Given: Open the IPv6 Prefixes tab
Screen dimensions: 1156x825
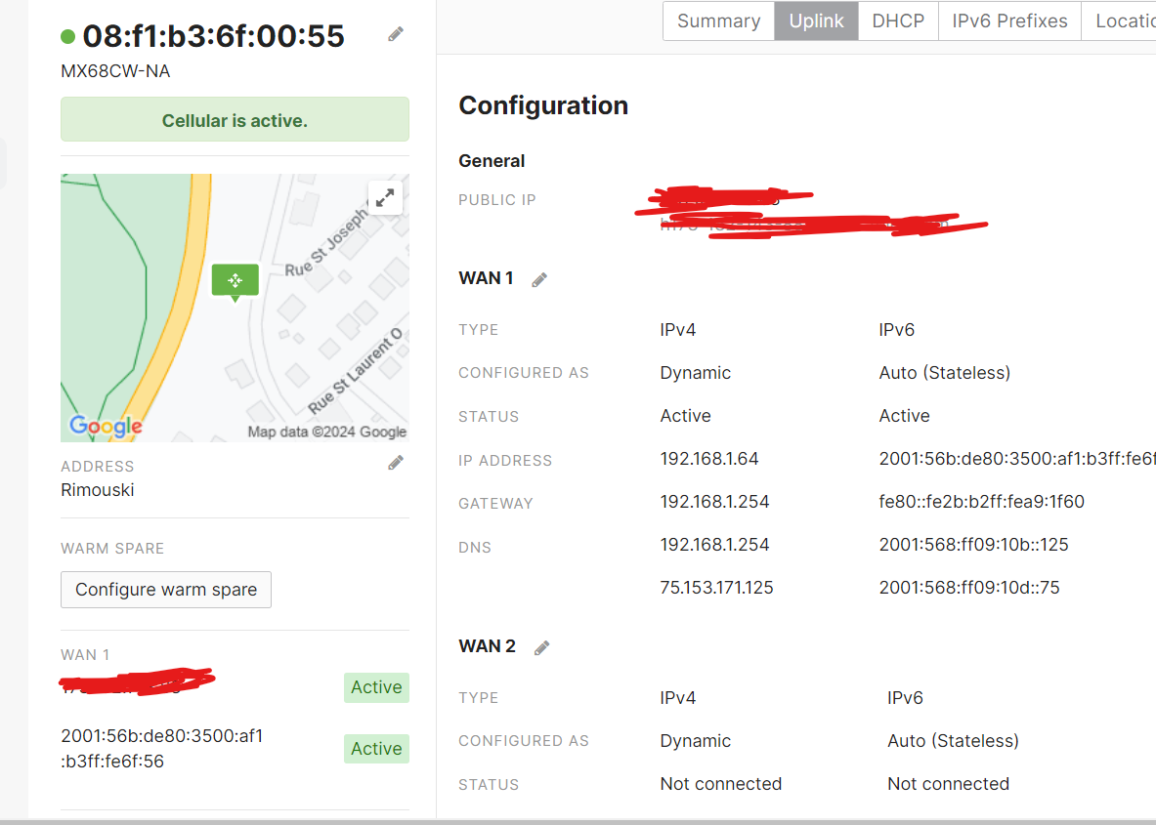Looking at the screenshot, I should [x=1009, y=21].
